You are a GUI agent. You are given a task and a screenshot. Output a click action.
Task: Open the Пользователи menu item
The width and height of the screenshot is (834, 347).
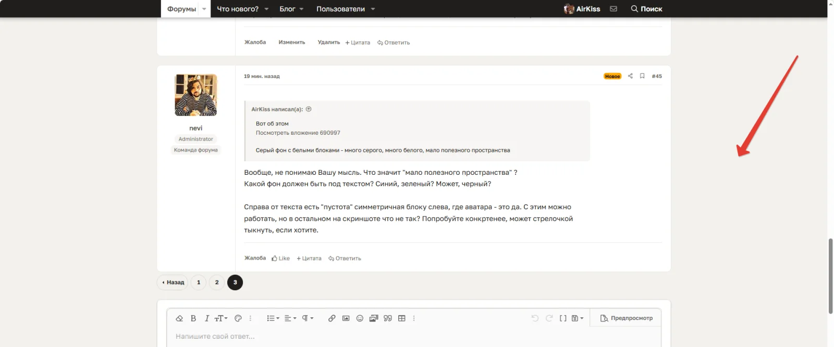point(340,9)
